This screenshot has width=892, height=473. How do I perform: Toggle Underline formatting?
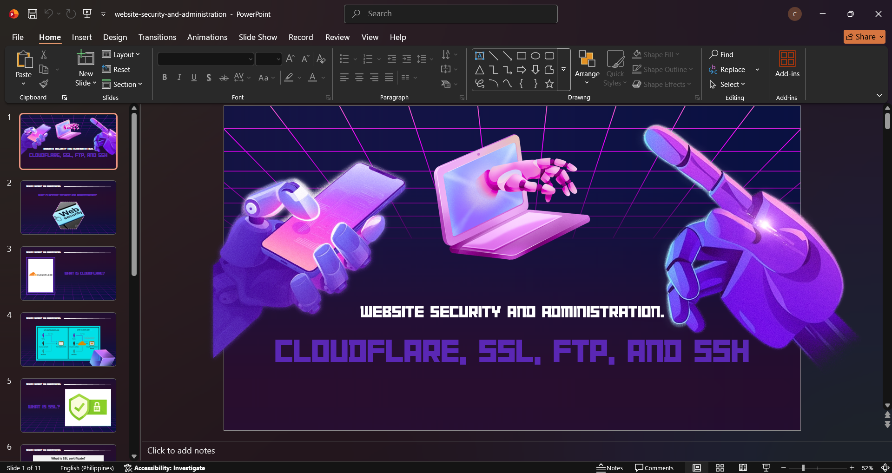[194, 78]
